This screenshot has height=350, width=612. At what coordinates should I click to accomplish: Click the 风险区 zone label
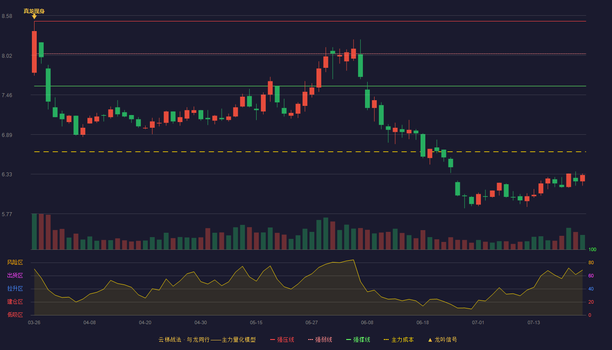[15, 262]
